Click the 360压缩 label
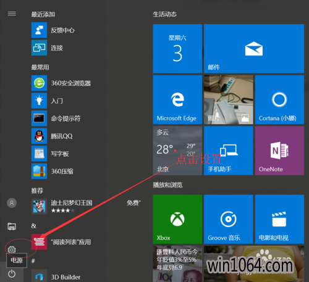The width and height of the screenshot is (309, 282). click(x=62, y=172)
